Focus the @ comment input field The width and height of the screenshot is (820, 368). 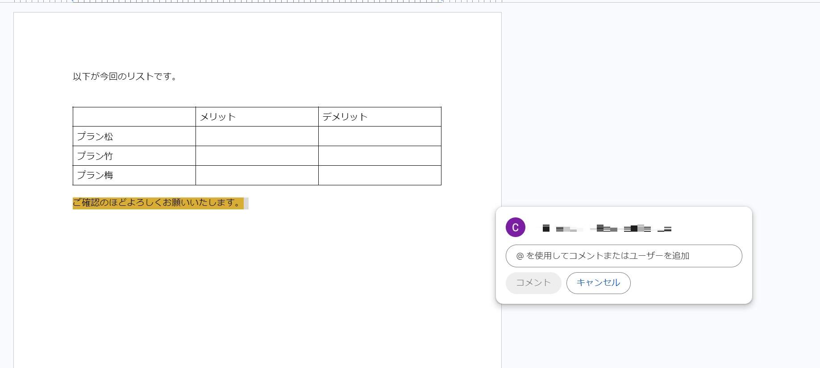624,256
